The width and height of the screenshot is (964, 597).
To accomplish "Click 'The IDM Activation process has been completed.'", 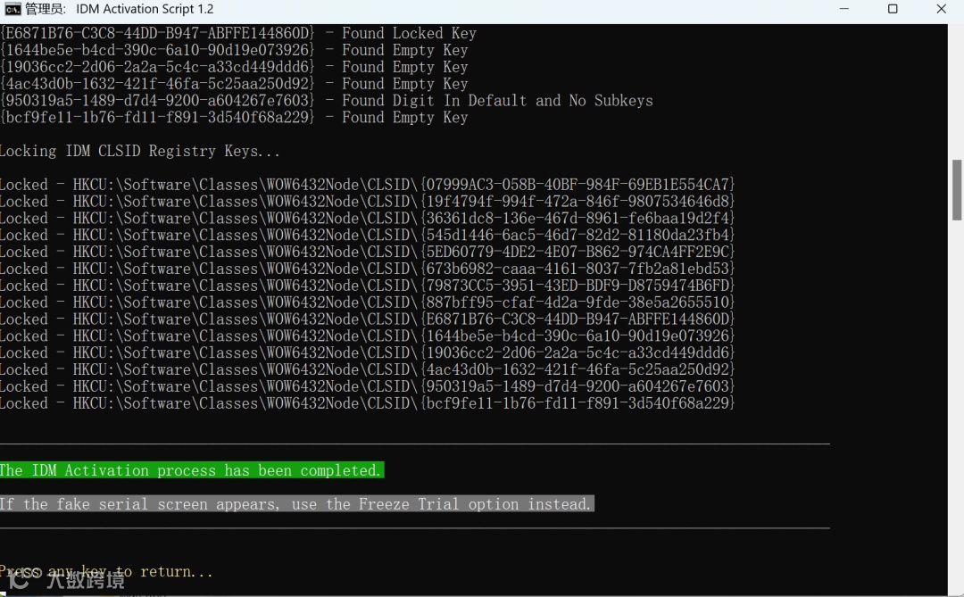I will pyautogui.click(x=191, y=470).
